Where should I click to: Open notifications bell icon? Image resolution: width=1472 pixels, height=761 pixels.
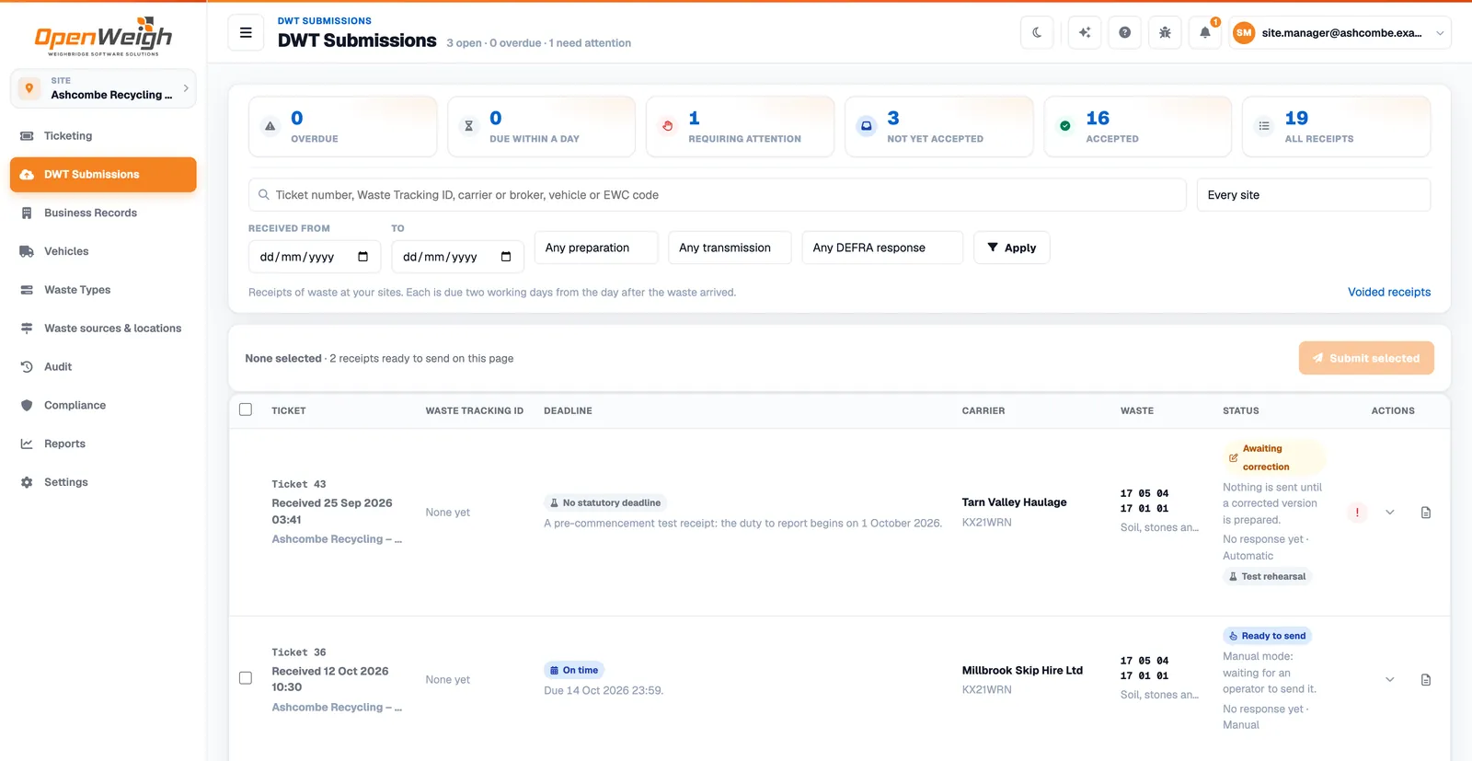point(1205,33)
